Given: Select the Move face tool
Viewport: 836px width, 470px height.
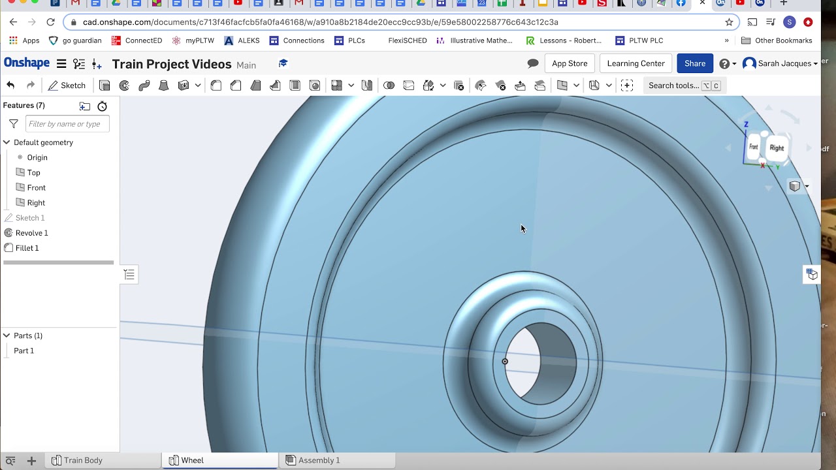Looking at the screenshot, I should click(521, 86).
